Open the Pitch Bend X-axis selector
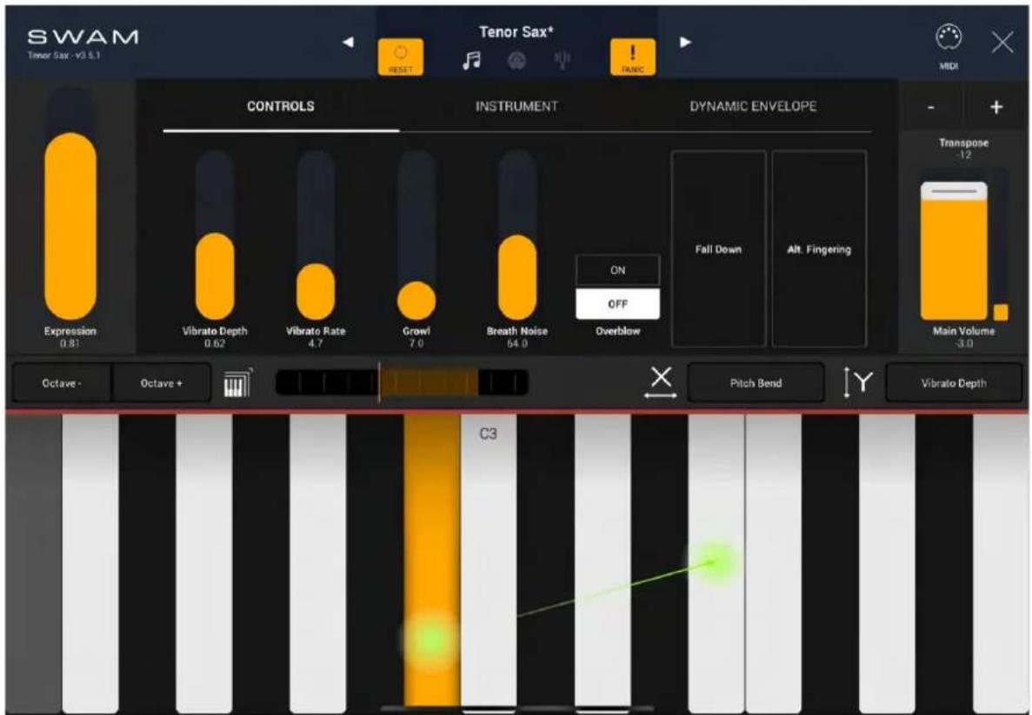Screen dimensions: 1032x715 click(756, 383)
